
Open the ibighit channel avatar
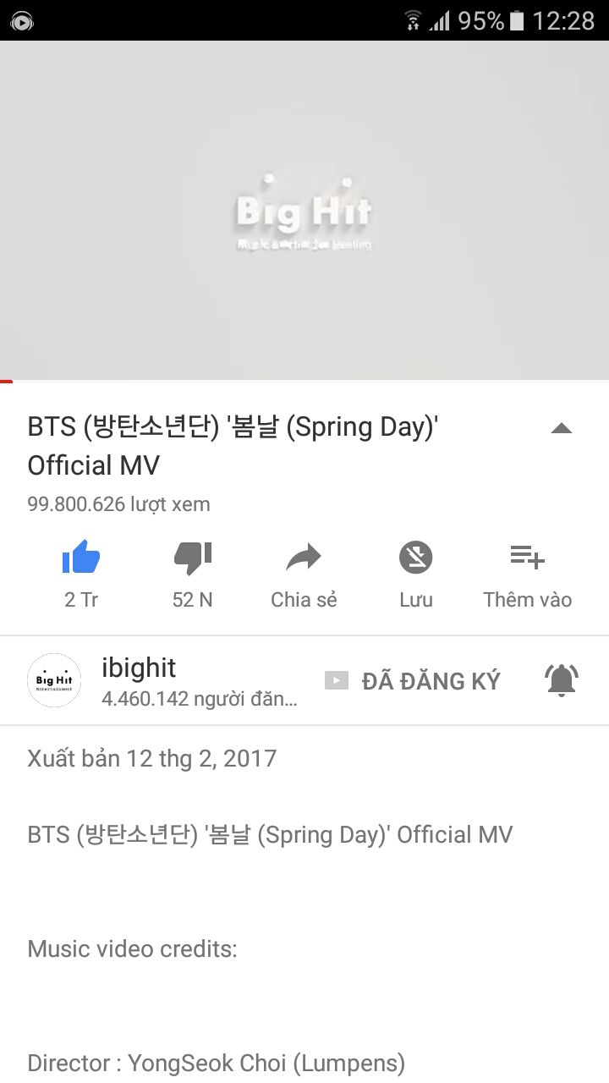click(x=54, y=680)
